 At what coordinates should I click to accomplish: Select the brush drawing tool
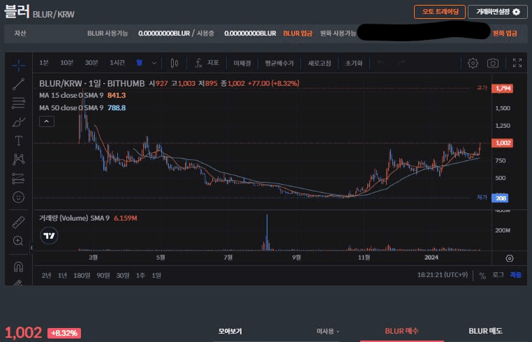click(18, 122)
